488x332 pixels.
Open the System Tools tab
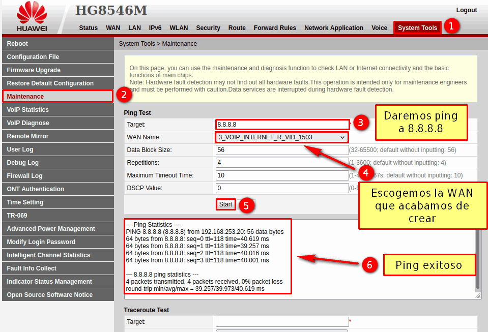point(417,28)
